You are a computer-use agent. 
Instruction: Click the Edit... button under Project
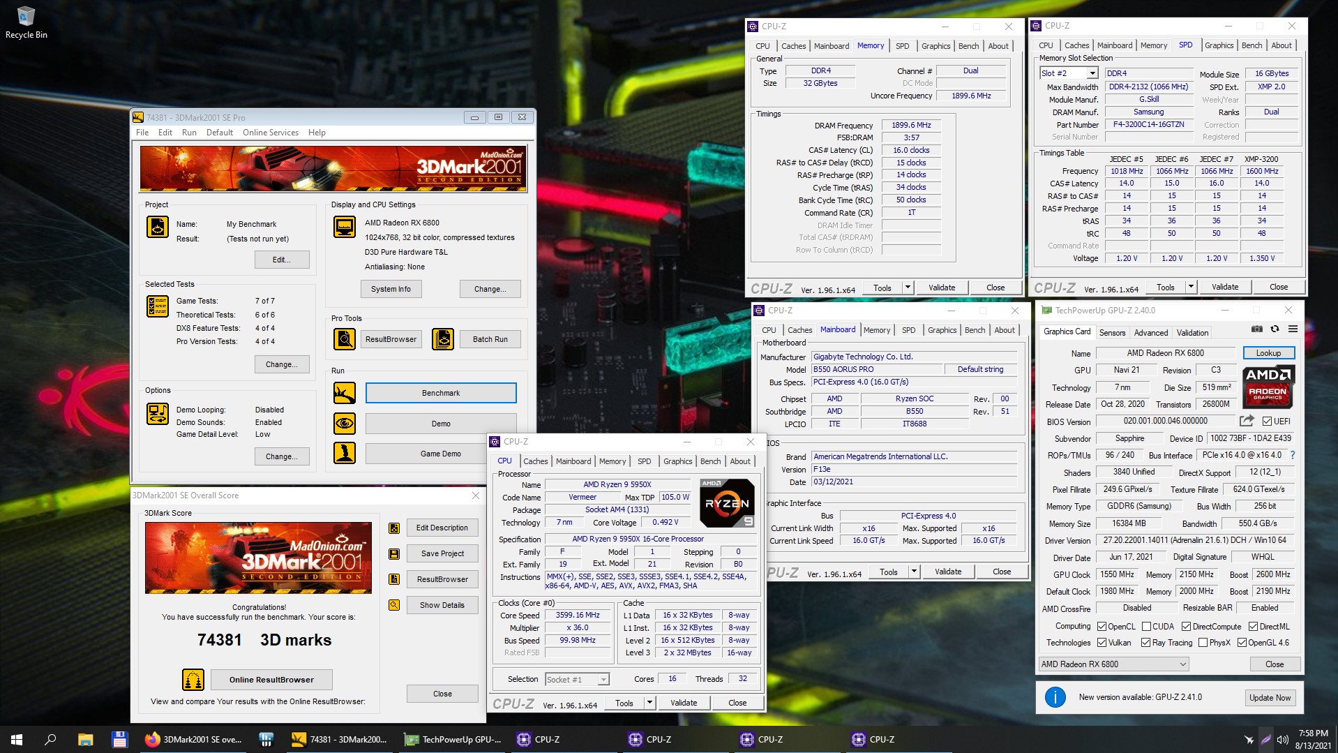pyautogui.click(x=281, y=260)
